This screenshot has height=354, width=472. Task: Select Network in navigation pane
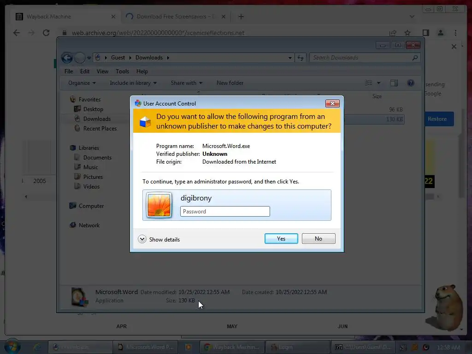coord(89,225)
